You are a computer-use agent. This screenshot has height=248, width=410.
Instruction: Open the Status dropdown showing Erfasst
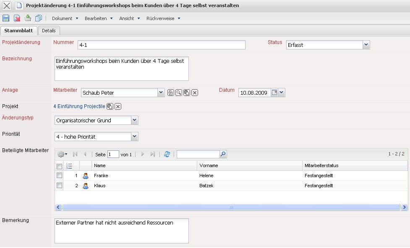pos(366,45)
